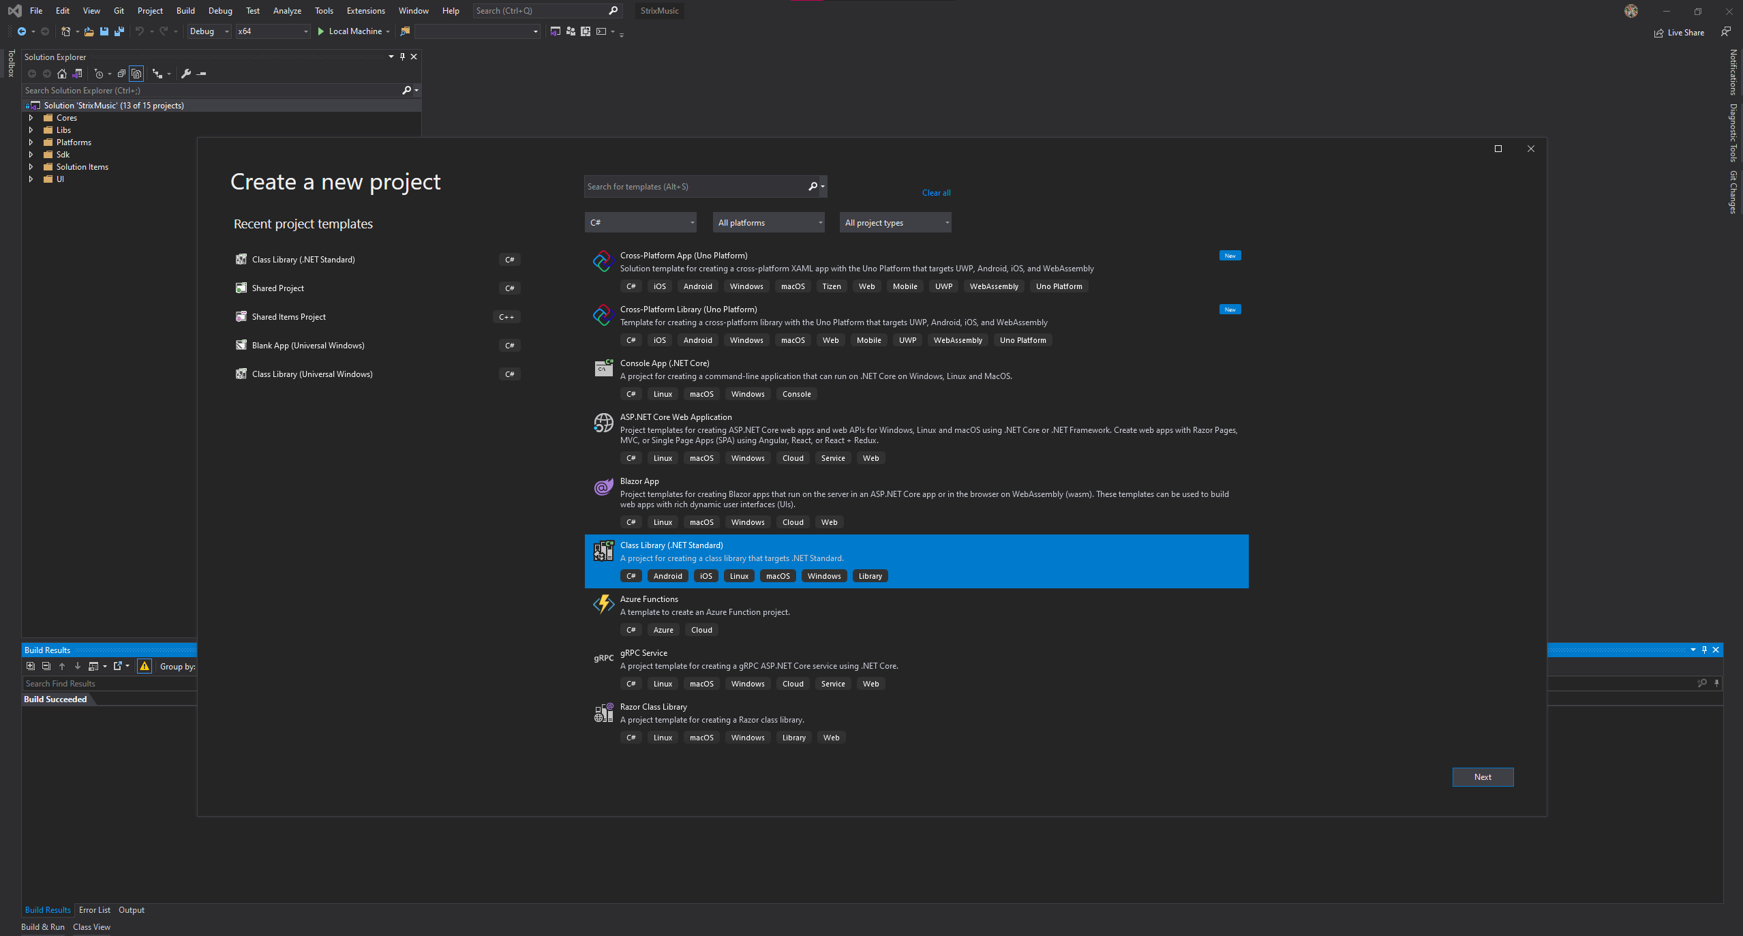Image resolution: width=1743 pixels, height=936 pixels.
Task: Click the Open File folder icon
Action: click(89, 31)
